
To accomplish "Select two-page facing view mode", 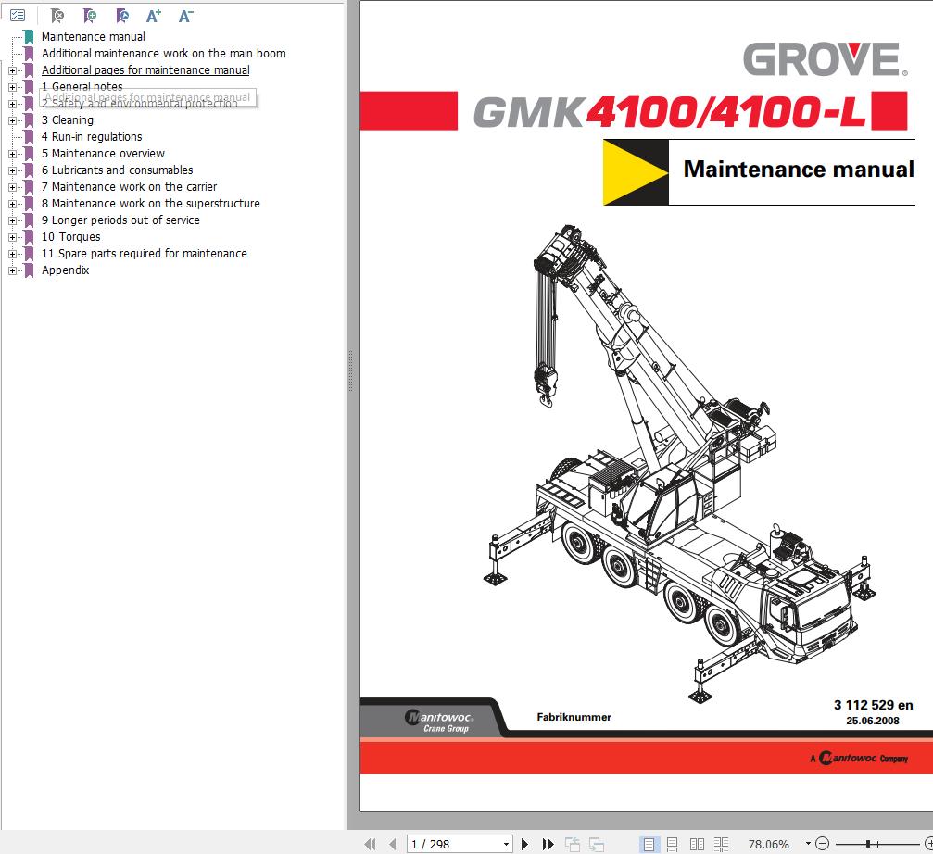I will [697, 844].
